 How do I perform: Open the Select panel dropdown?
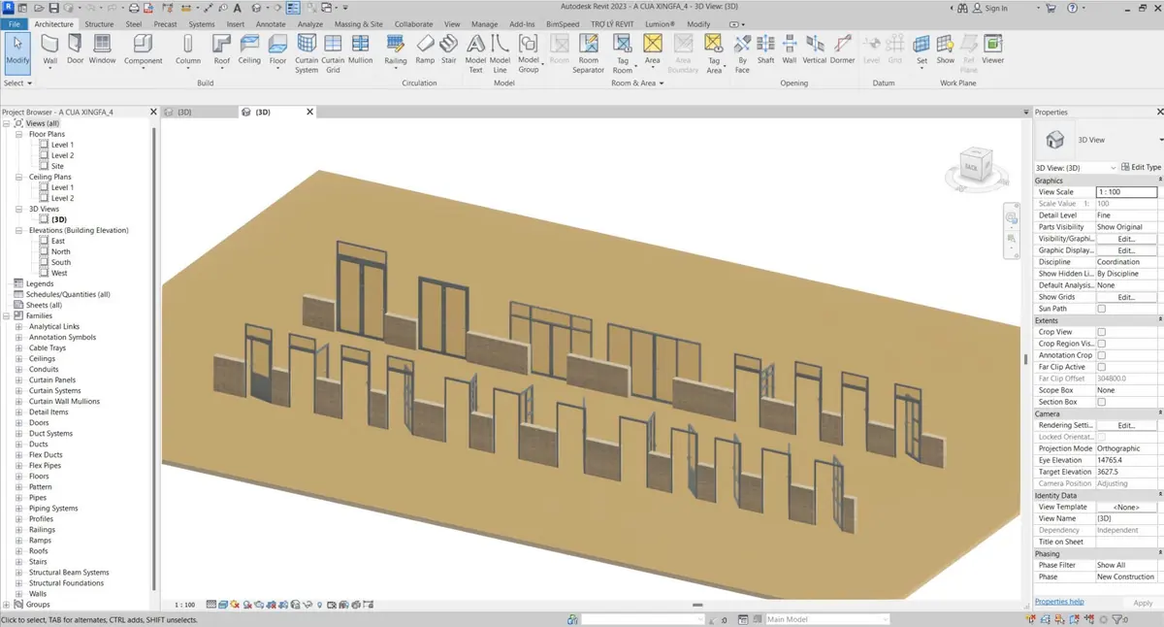click(17, 83)
